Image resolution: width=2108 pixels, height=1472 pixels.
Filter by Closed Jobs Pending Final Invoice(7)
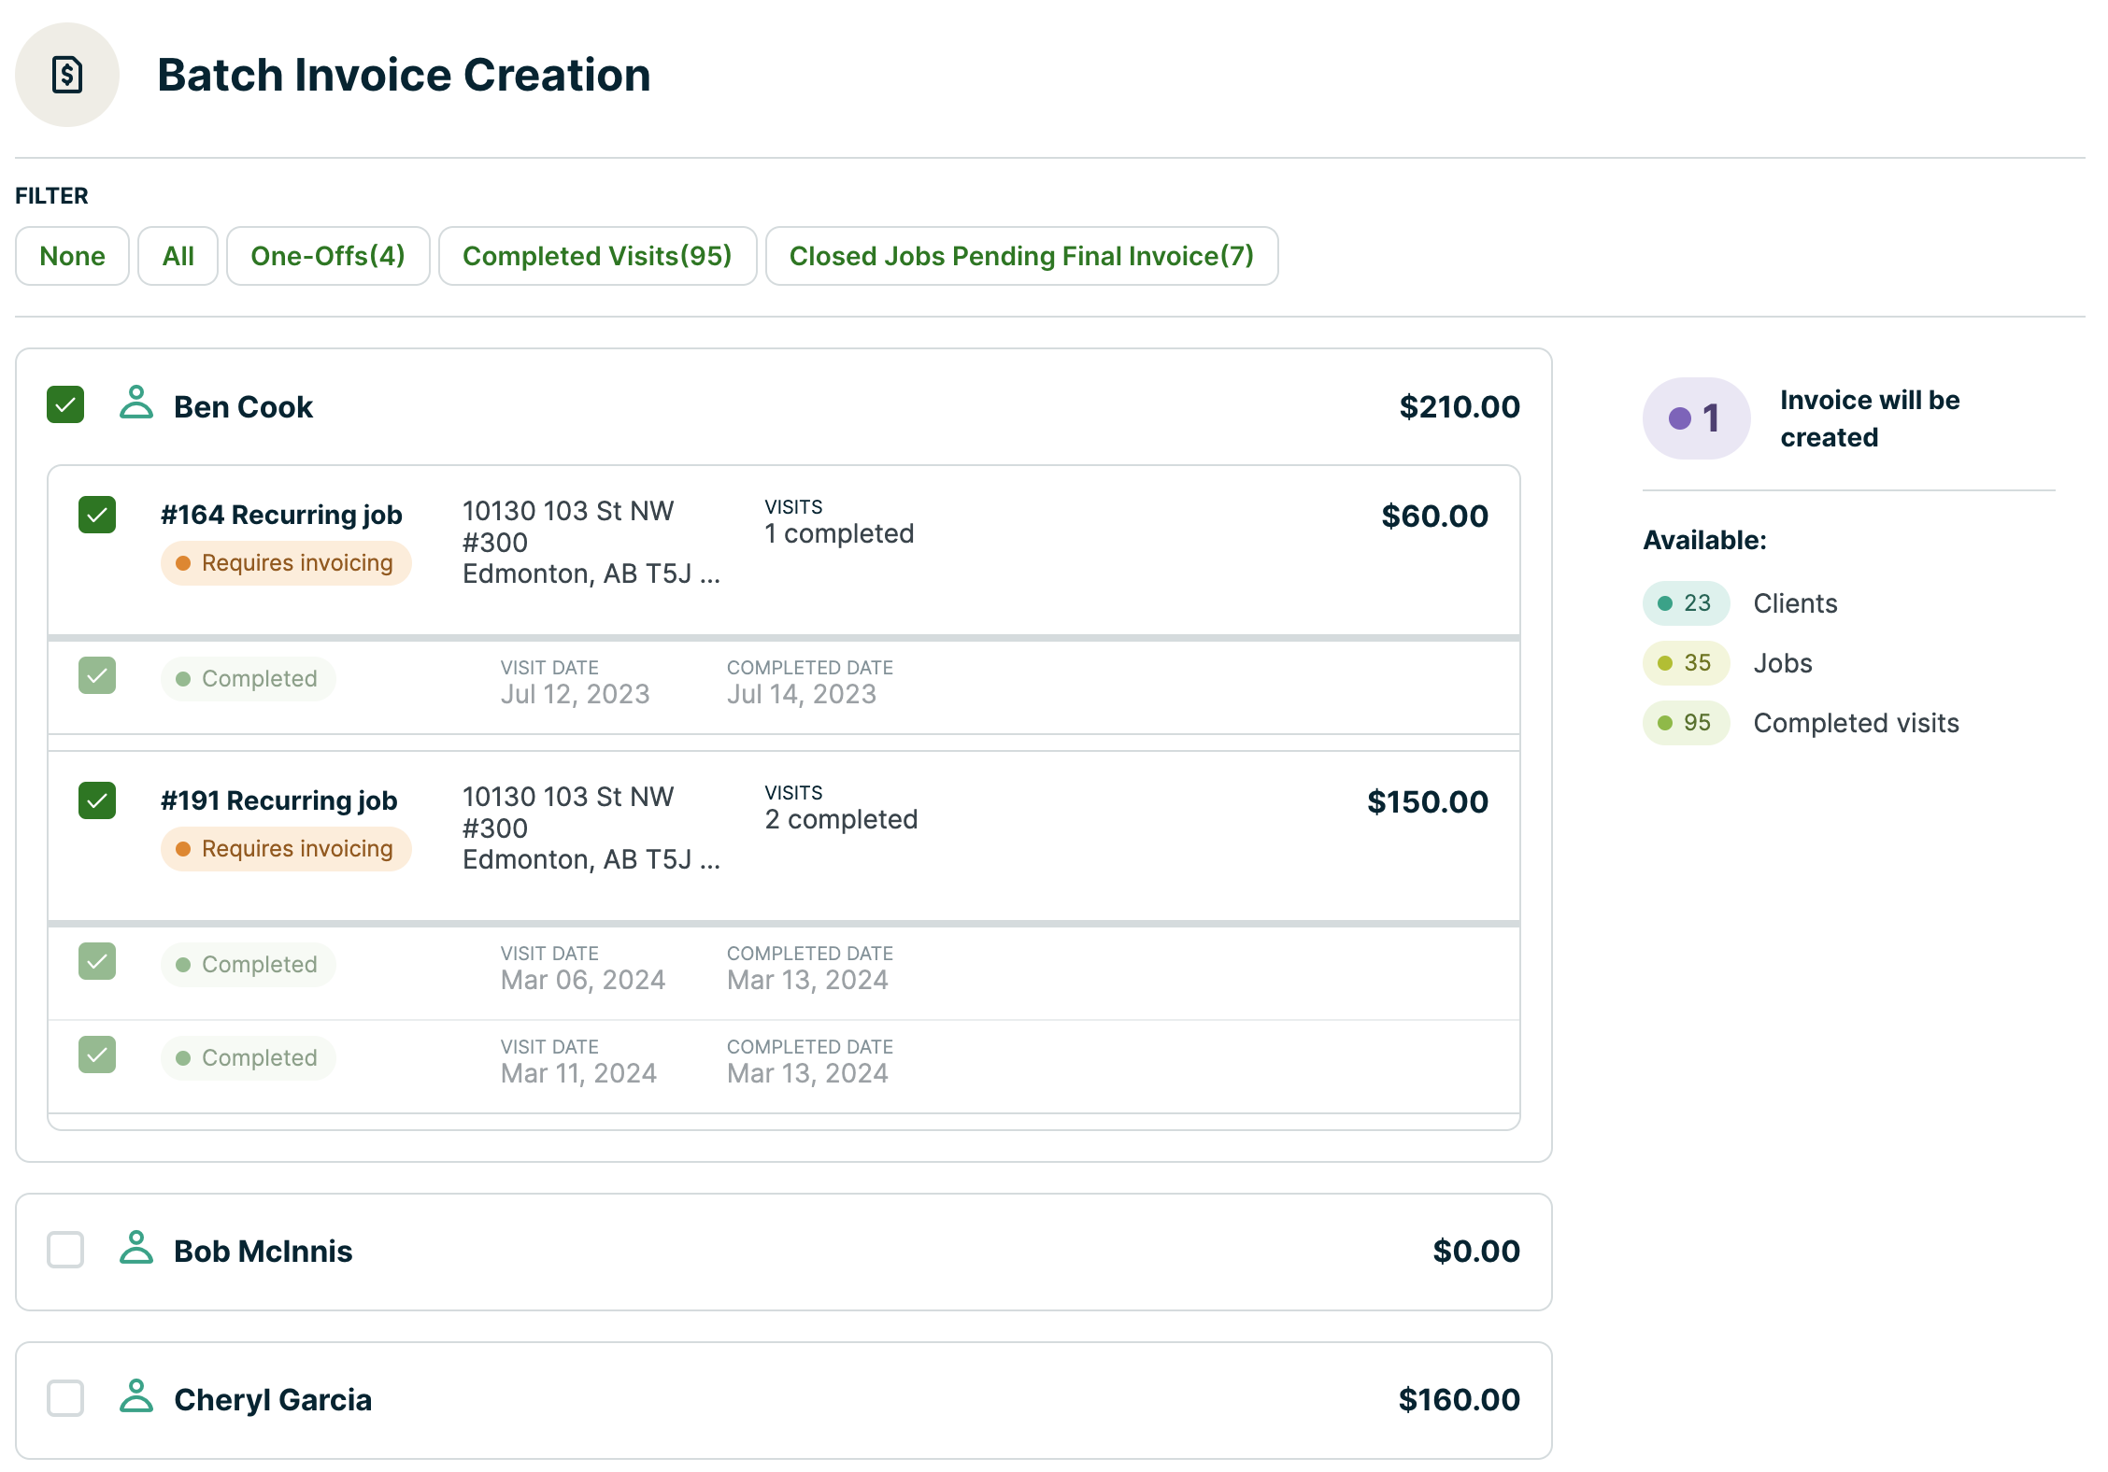(x=1021, y=256)
